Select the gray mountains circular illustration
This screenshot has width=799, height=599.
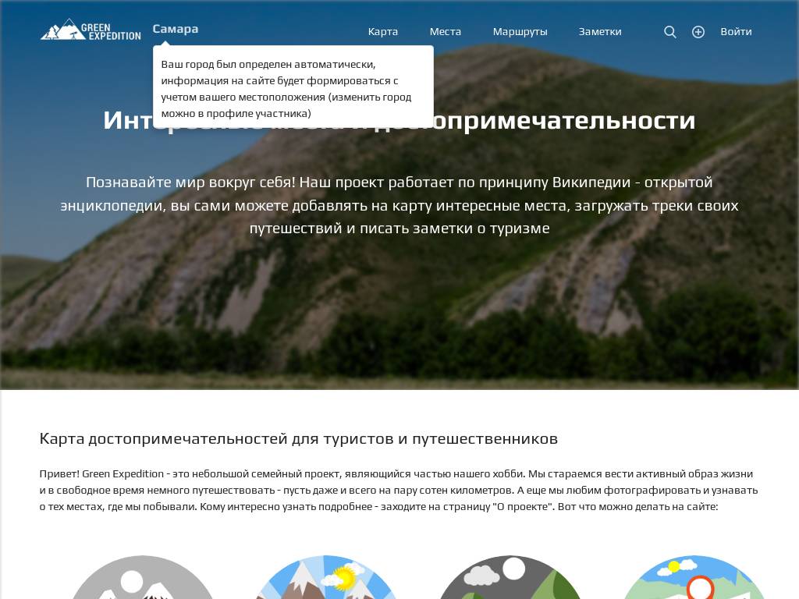143,581
